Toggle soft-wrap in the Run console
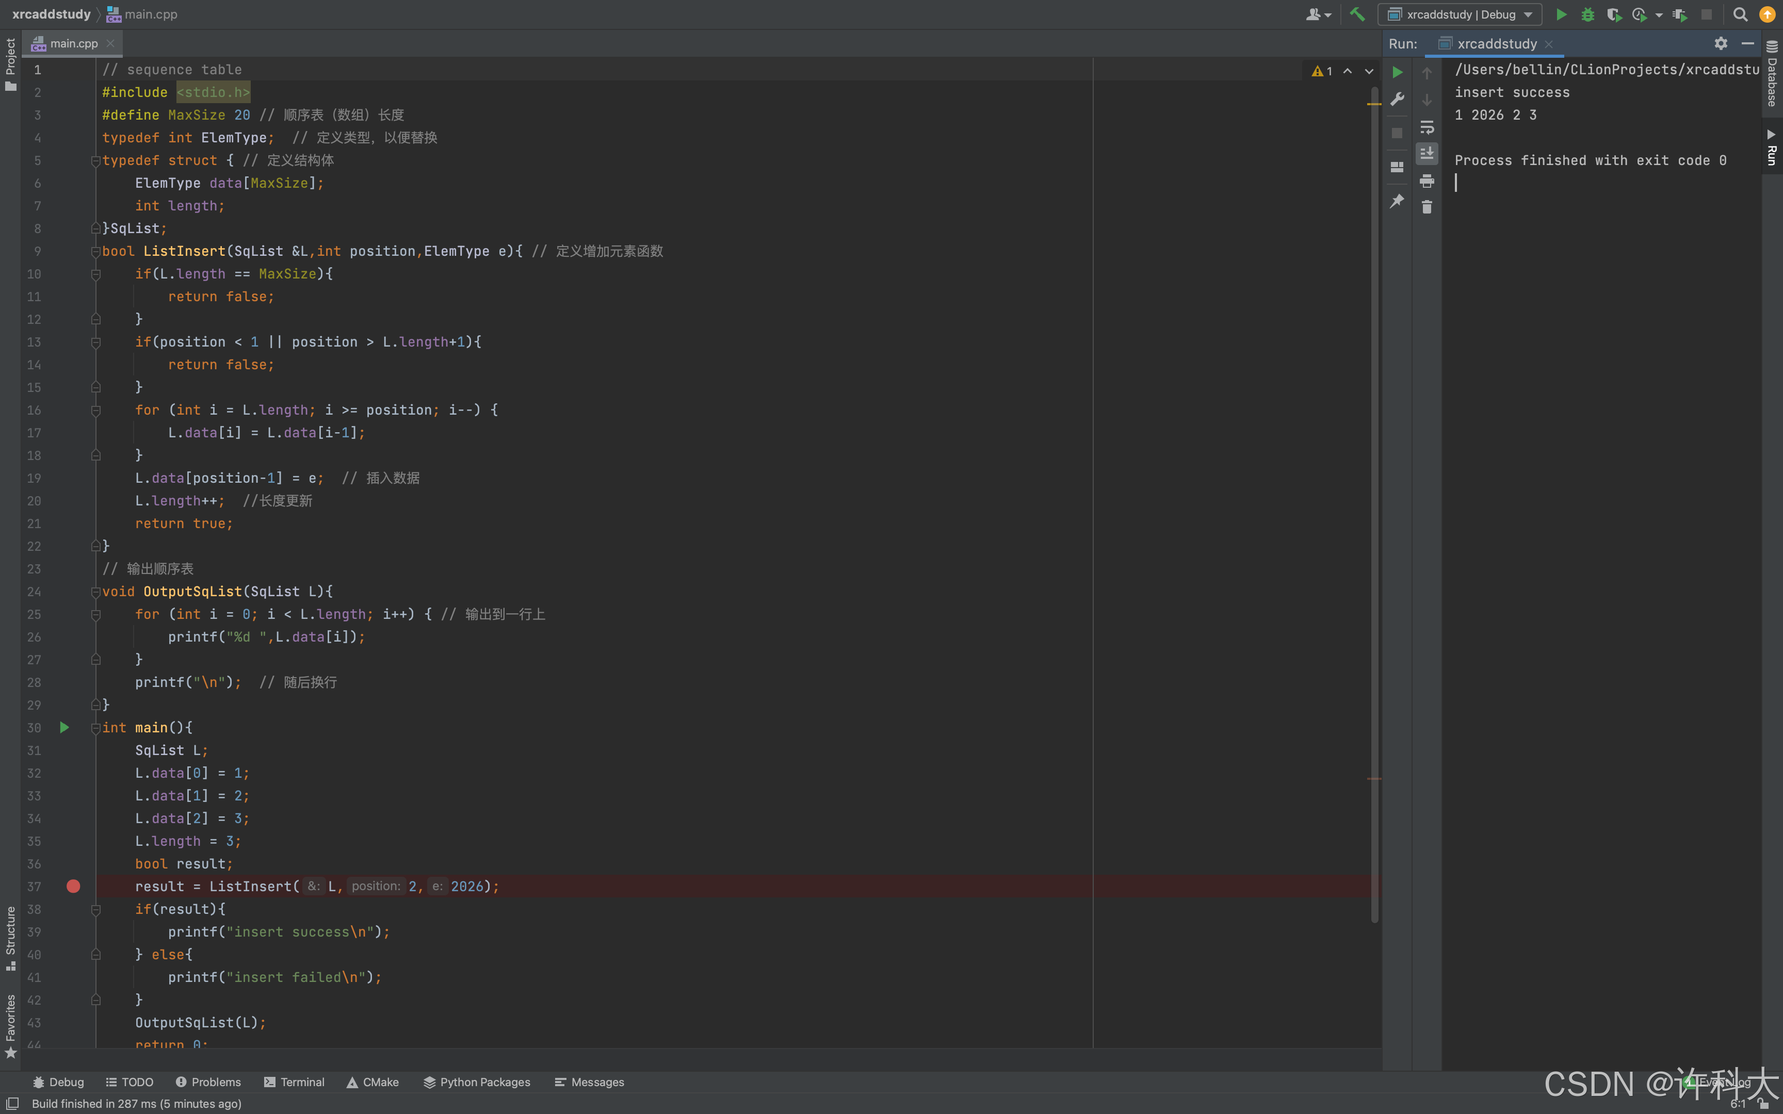The width and height of the screenshot is (1783, 1114). click(1427, 127)
